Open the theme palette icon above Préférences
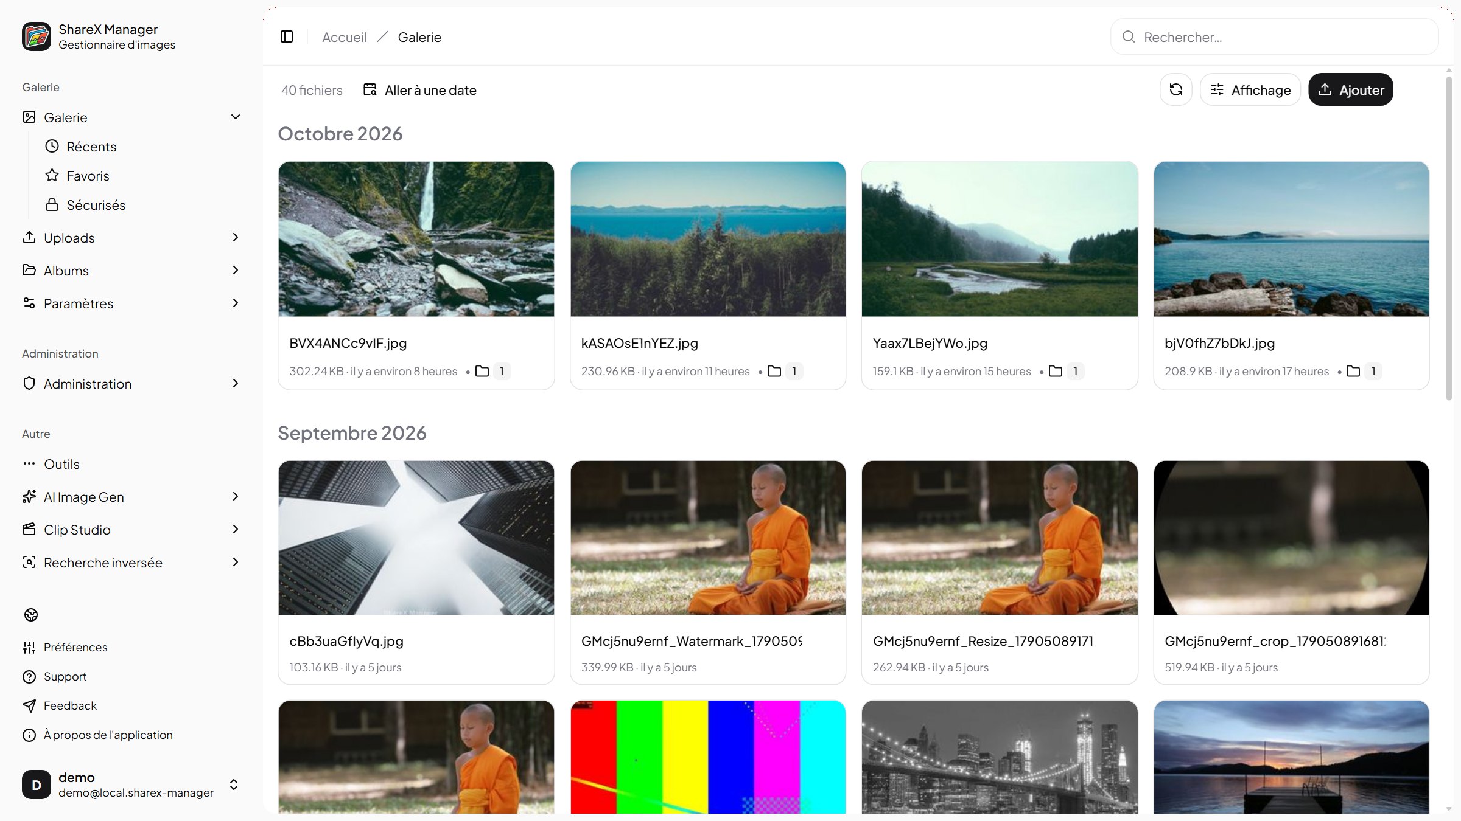The image size is (1461, 821). click(31, 615)
